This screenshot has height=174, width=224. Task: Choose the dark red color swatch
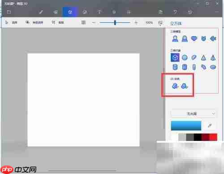click(205, 137)
